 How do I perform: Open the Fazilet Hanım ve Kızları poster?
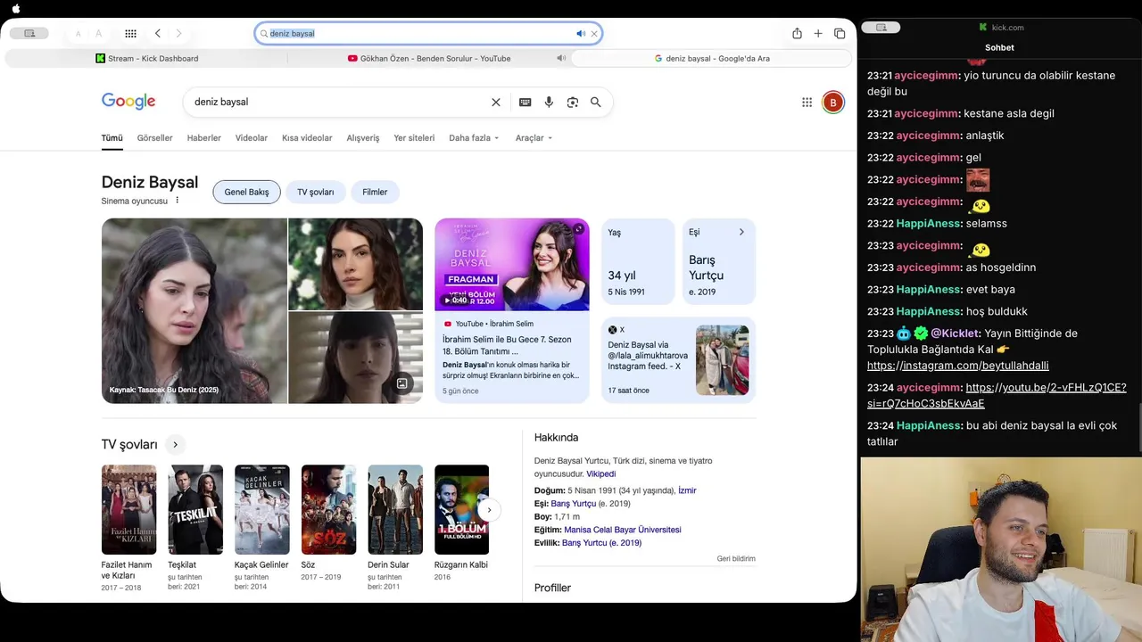coord(128,509)
